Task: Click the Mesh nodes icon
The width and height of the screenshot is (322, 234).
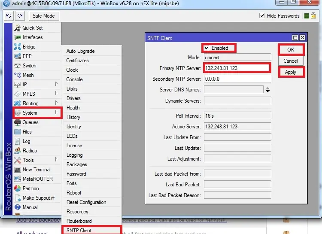Action: pos(18,75)
